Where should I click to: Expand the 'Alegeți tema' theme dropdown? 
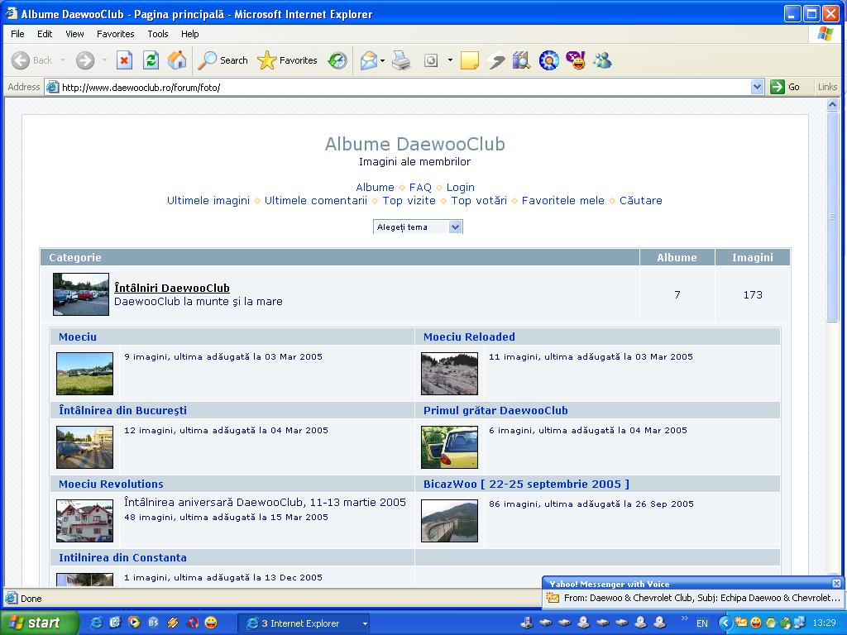click(x=455, y=227)
